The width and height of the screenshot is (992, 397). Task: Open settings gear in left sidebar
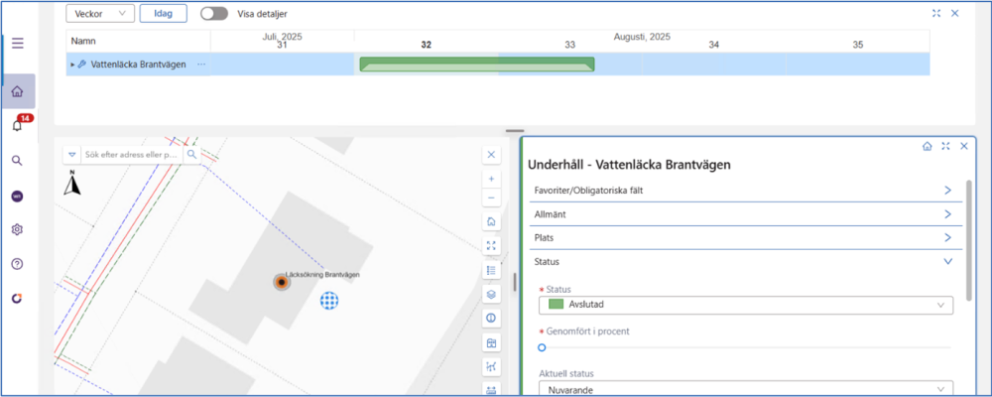point(17,229)
